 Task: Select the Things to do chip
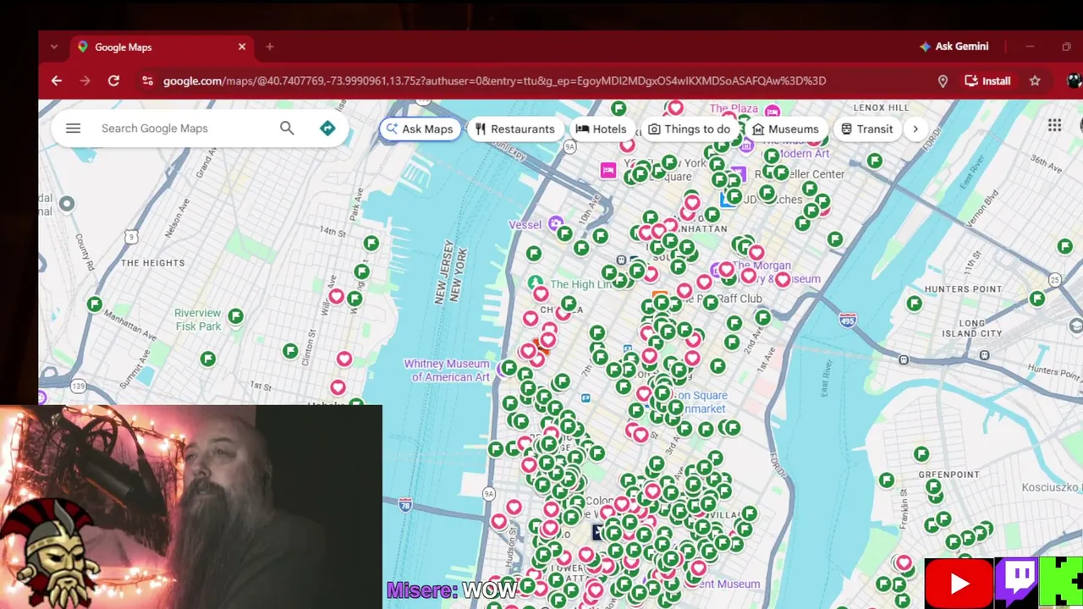pyautogui.click(x=689, y=129)
